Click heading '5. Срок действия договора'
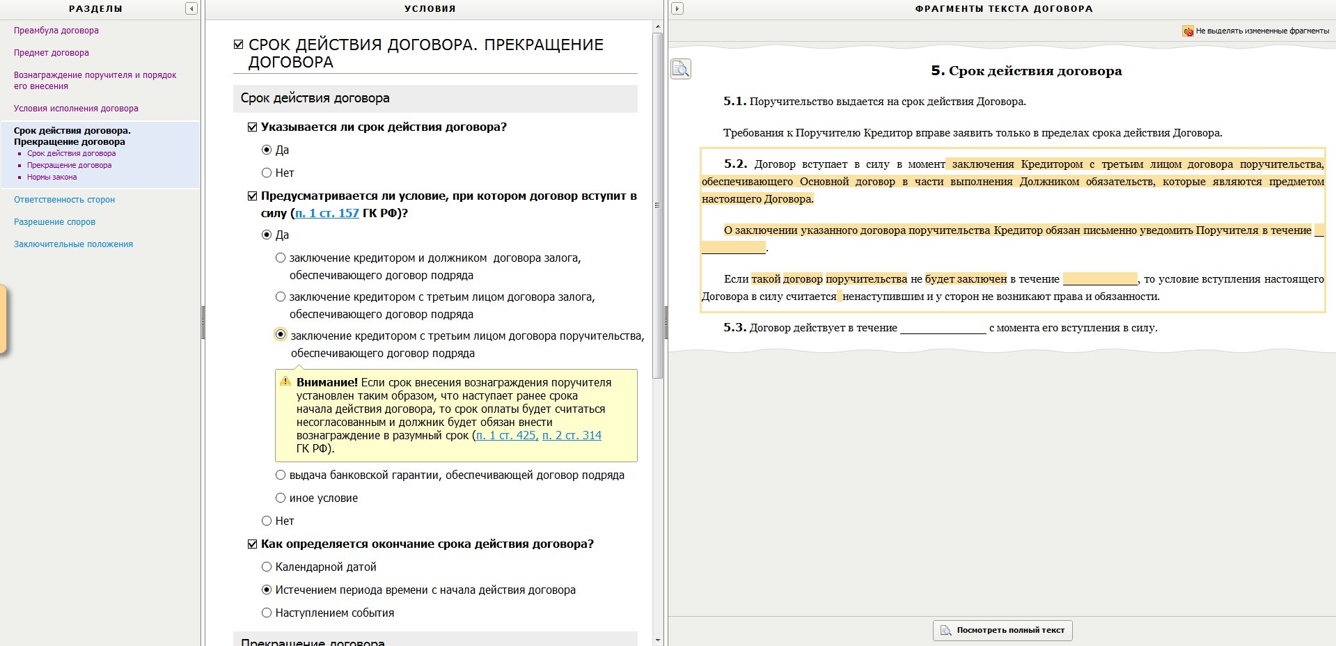 1026,70
